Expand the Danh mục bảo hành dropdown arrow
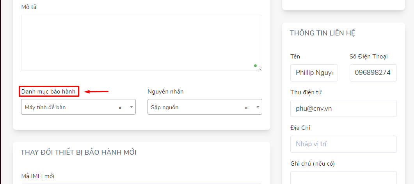The image size is (414, 184). pyautogui.click(x=131, y=107)
